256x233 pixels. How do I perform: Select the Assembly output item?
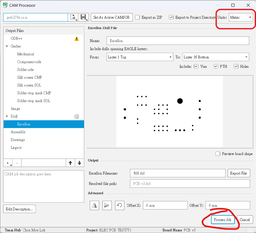18,132
